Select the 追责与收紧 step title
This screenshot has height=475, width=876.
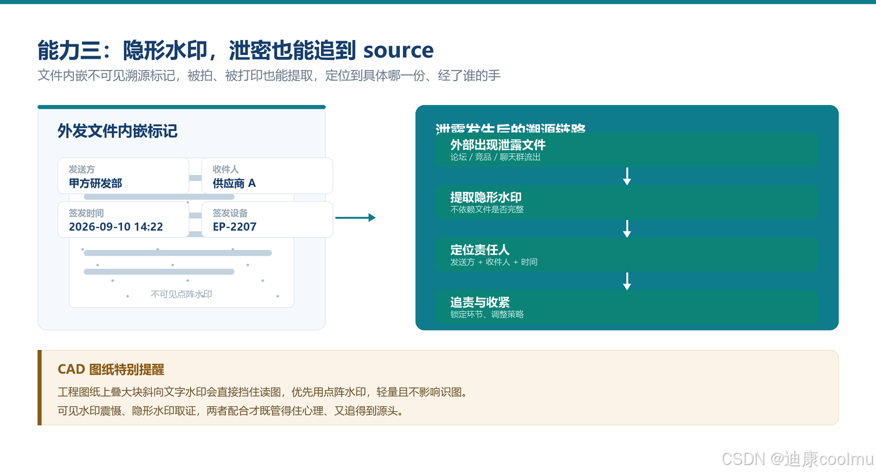pyautogui.click(x=480, y=302)
